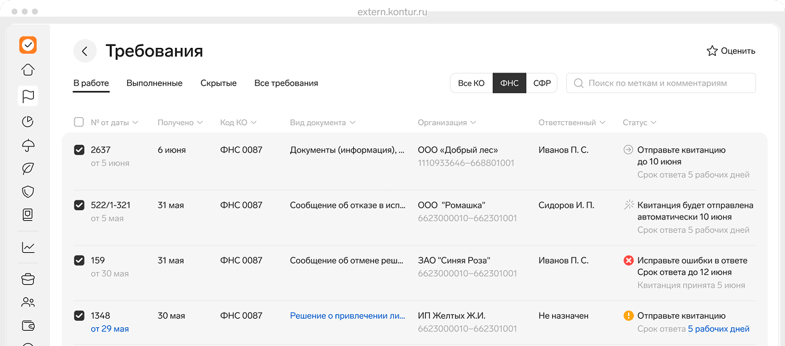Open the Решение о привлечении document link

tap(347, 316)
